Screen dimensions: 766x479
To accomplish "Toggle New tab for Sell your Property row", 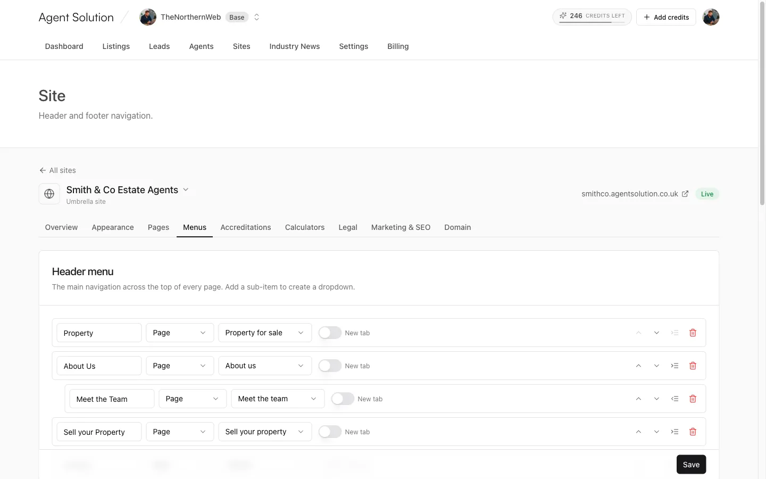I will (x=330, y=432).
